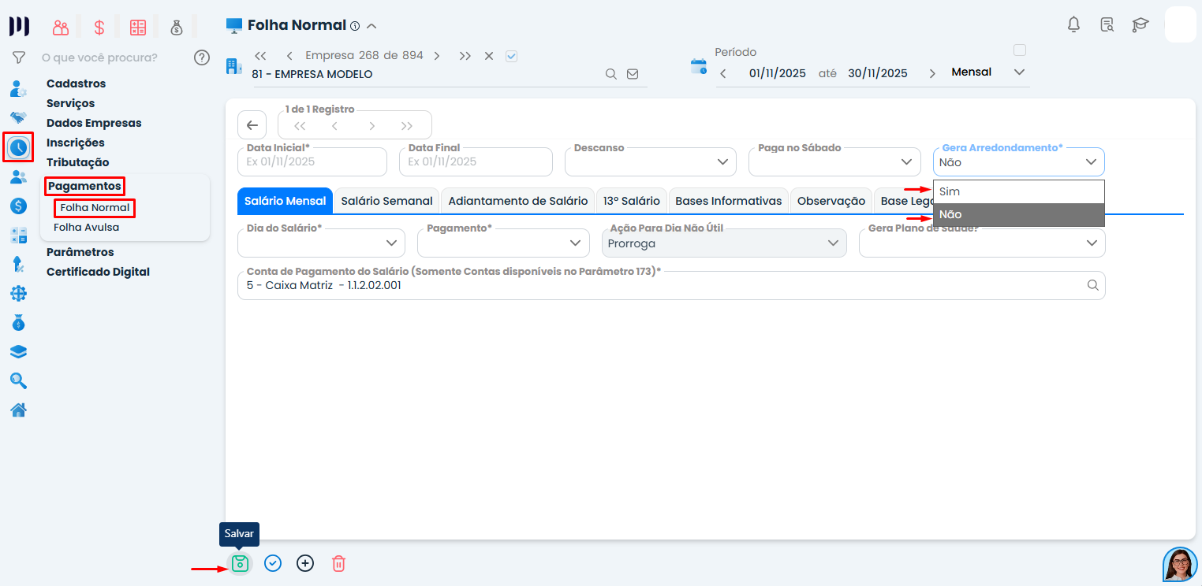Open the Inscrições menu
The height and width of the screenshot is (586, 1202).
(76, 143)
